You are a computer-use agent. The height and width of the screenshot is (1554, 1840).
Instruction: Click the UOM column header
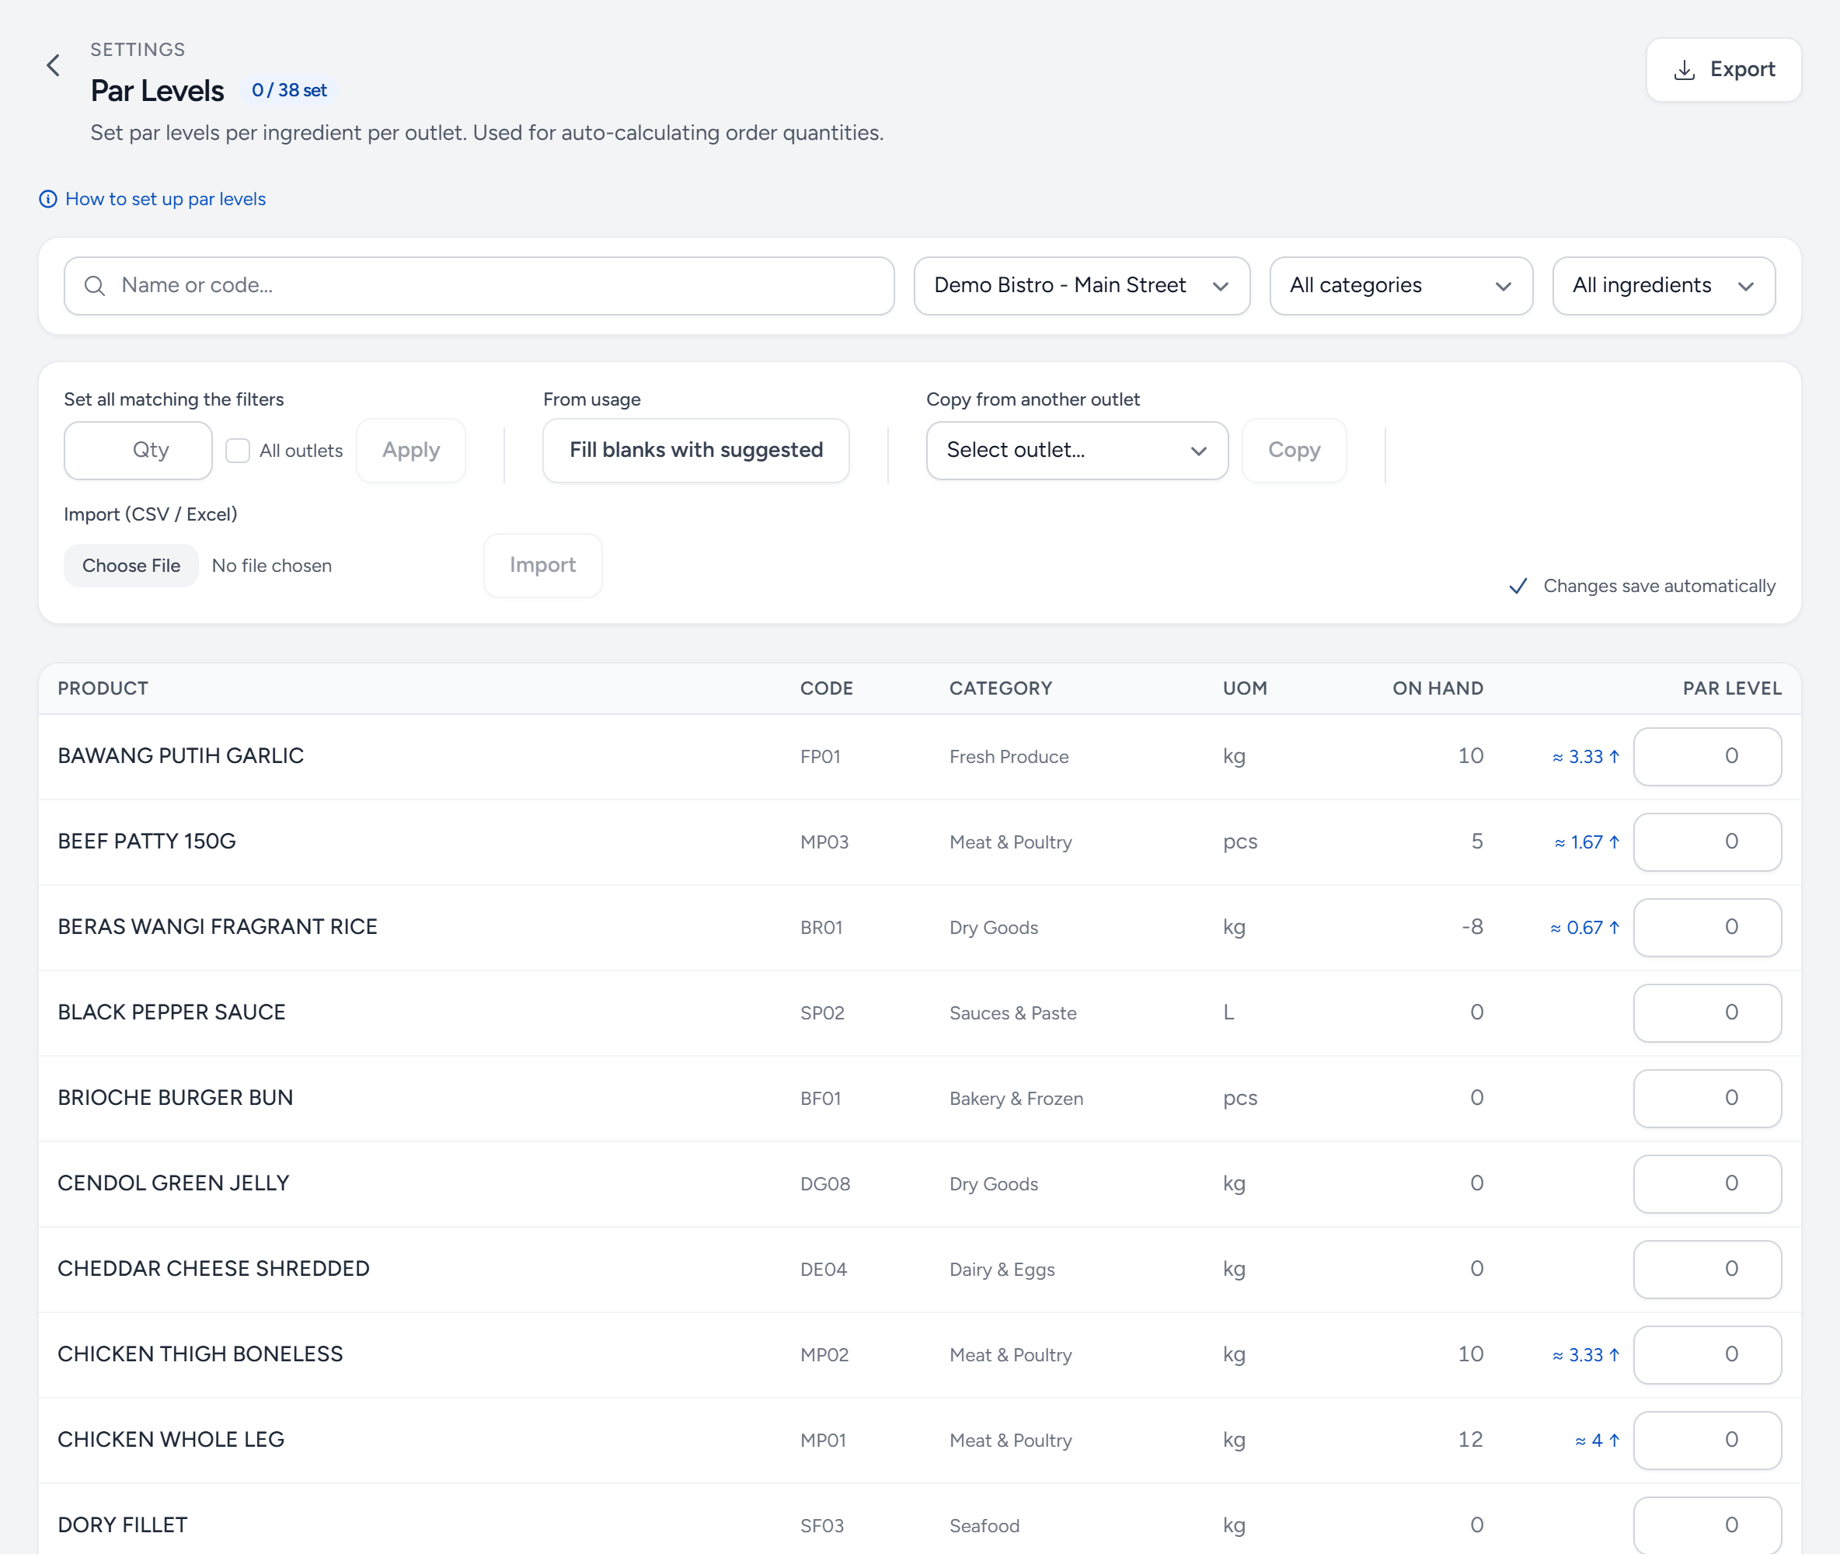point(1245,689)
